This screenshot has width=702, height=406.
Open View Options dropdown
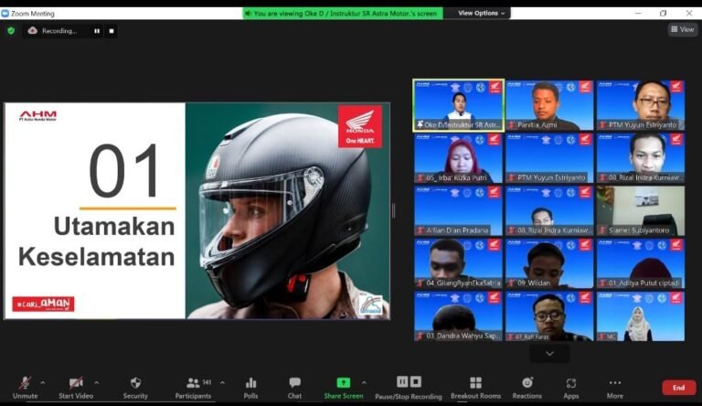(x=481, y=13)
